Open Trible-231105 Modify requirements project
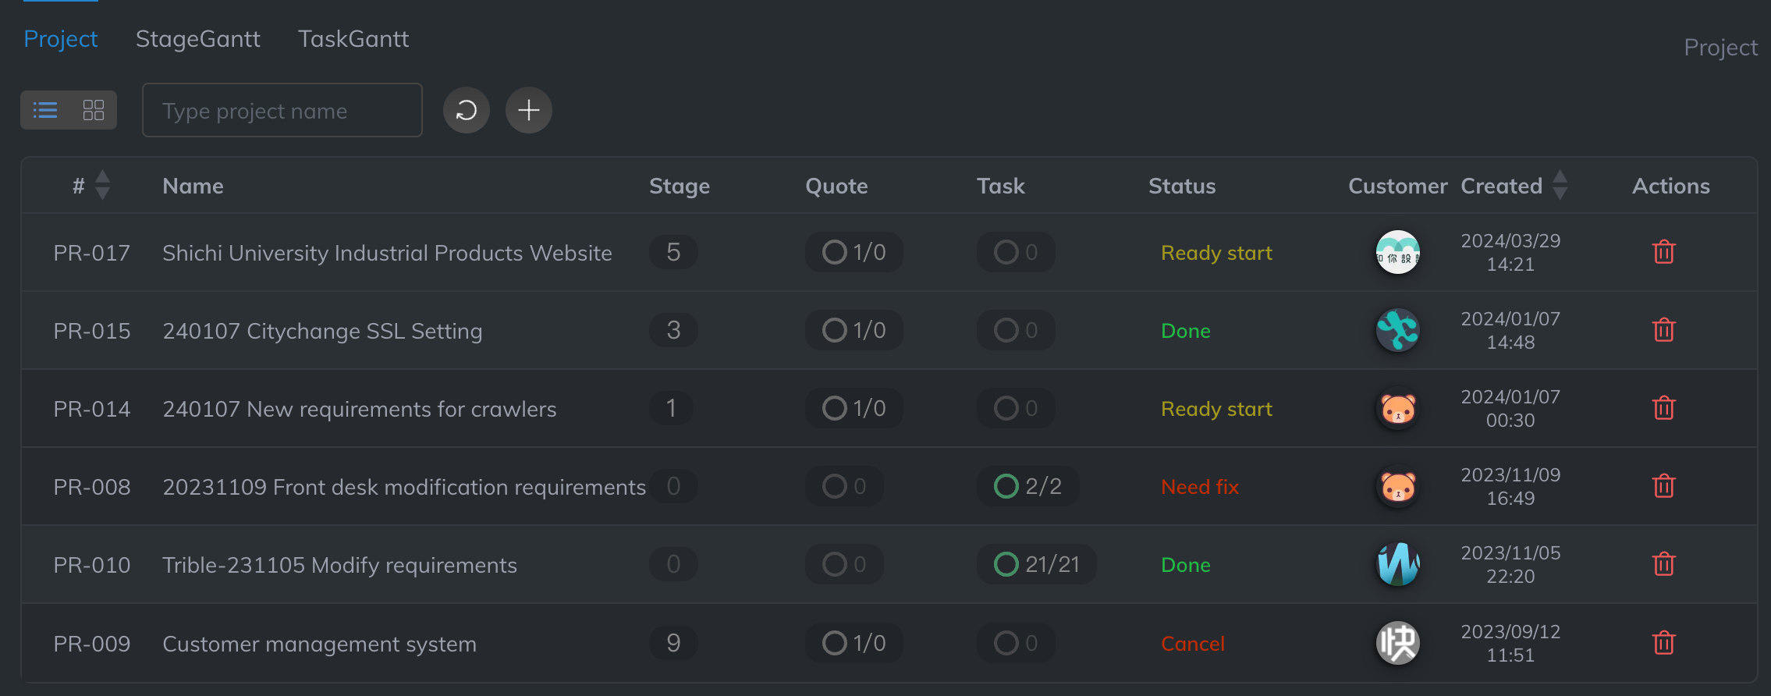Viewport: 1771px width, 696px height. [339, 565]
